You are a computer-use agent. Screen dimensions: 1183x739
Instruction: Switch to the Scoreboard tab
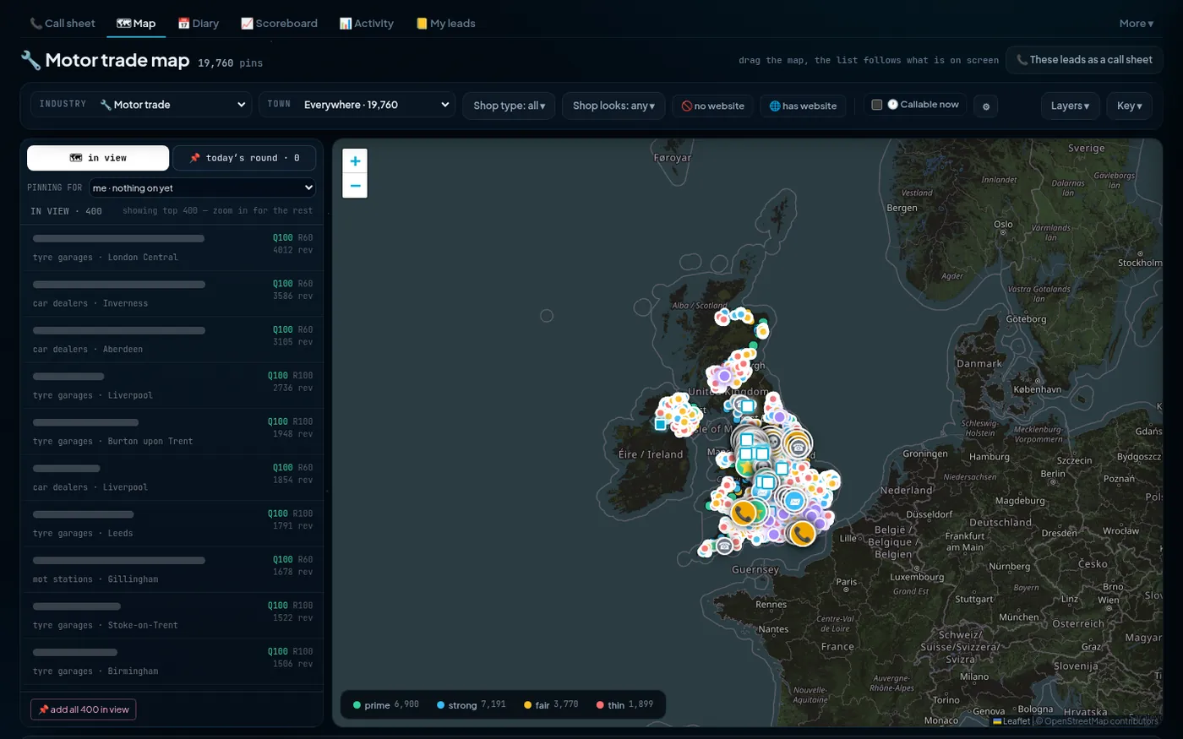(280, 24)
